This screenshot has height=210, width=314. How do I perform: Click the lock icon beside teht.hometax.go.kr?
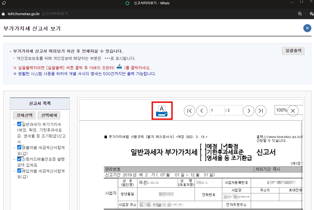coord(3,14)
